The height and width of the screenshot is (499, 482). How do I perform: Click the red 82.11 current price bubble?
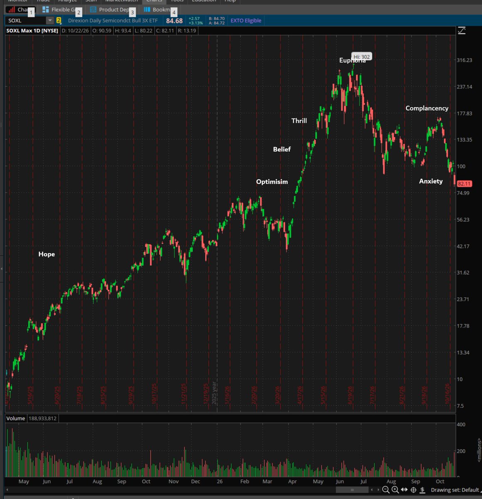[464, 183]
